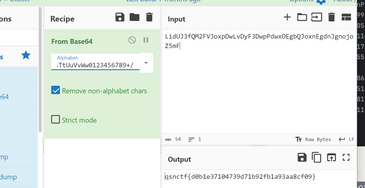The width and height of the screenshot is (365, 188).
Task: Change the LF end-of-line sequence
Action: (347, 139)
